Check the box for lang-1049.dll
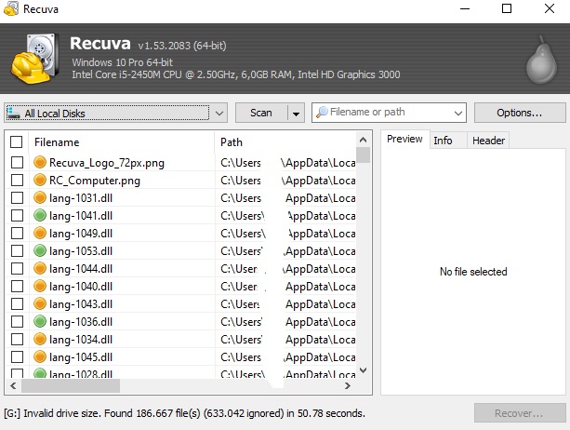570x430 pixels. pyautogui.click(x=17, y=233)
